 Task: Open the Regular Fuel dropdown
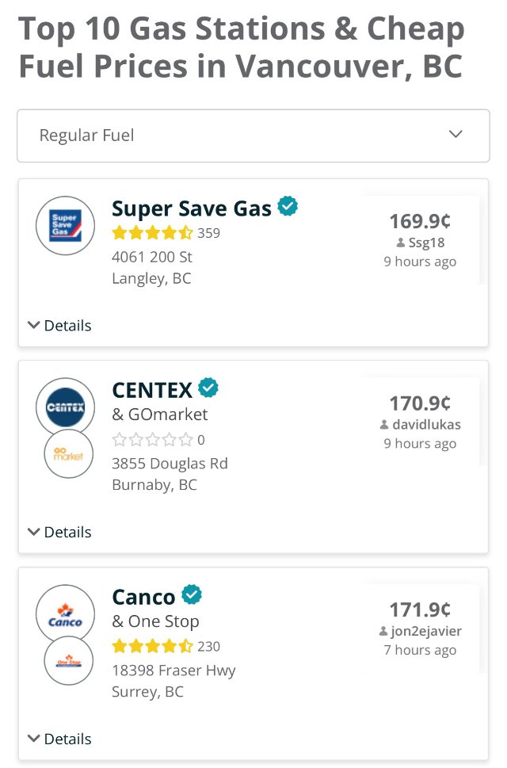253,134
